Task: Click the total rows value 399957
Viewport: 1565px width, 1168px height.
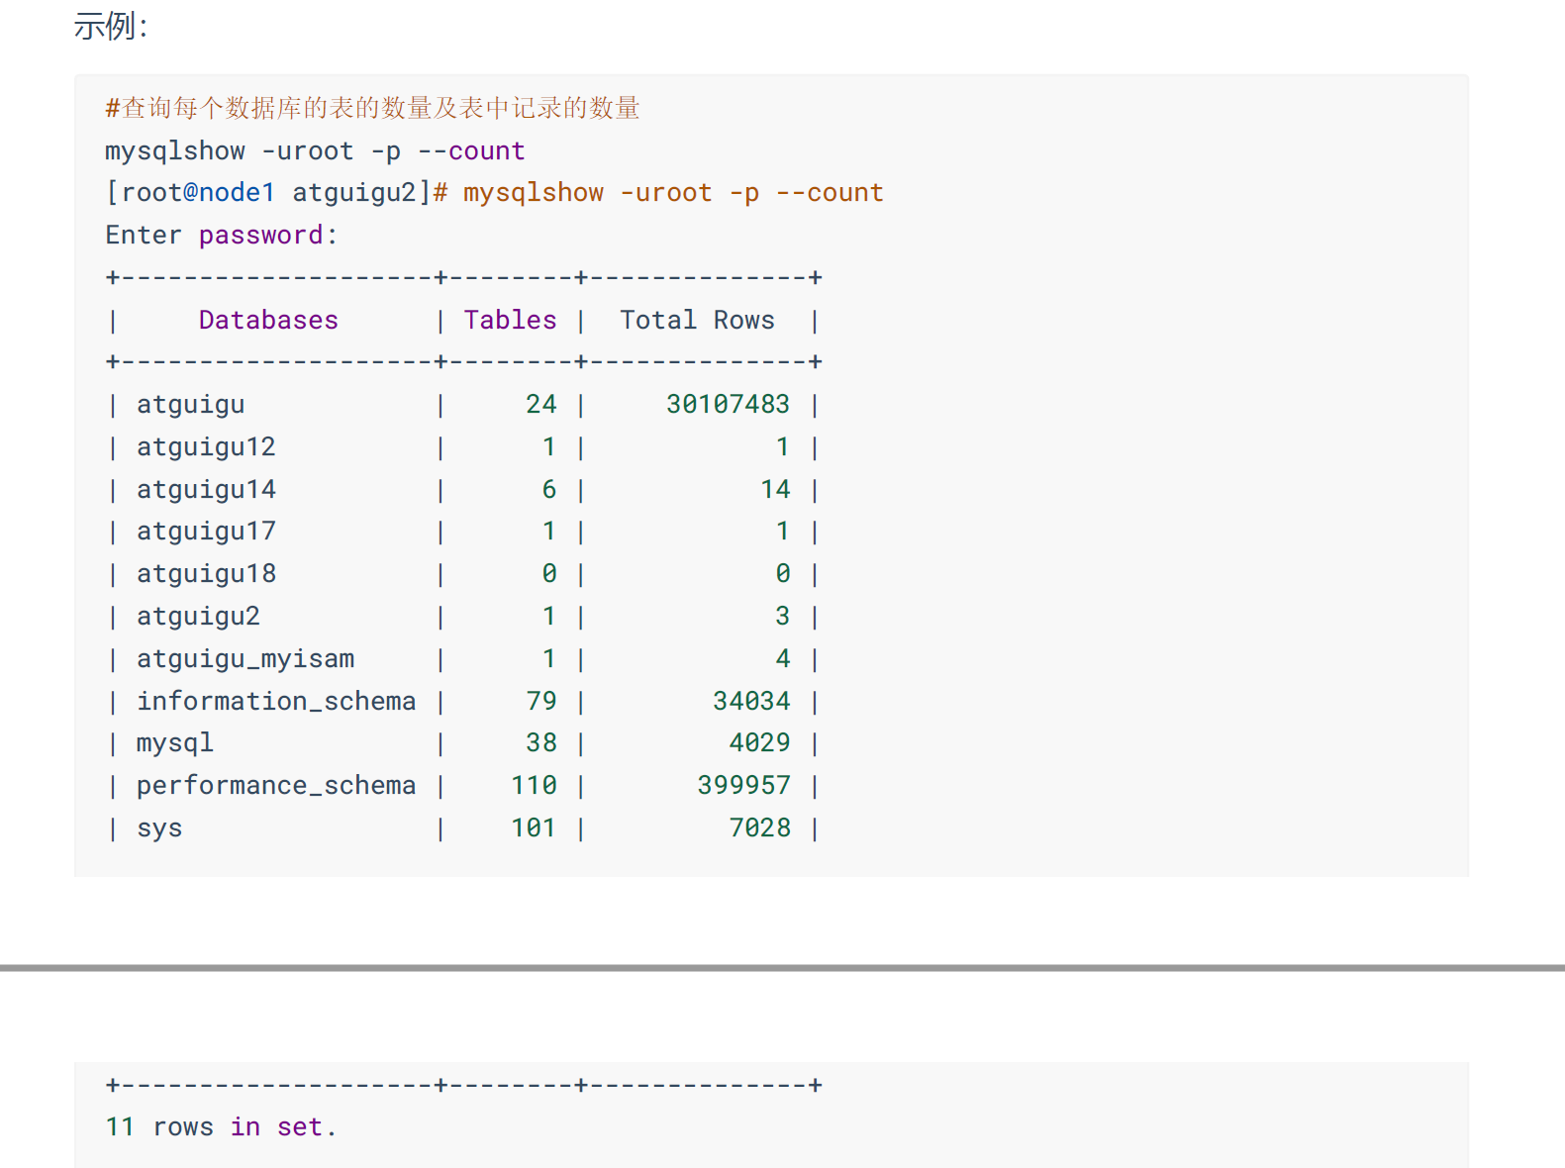Action: coord(743,785)
